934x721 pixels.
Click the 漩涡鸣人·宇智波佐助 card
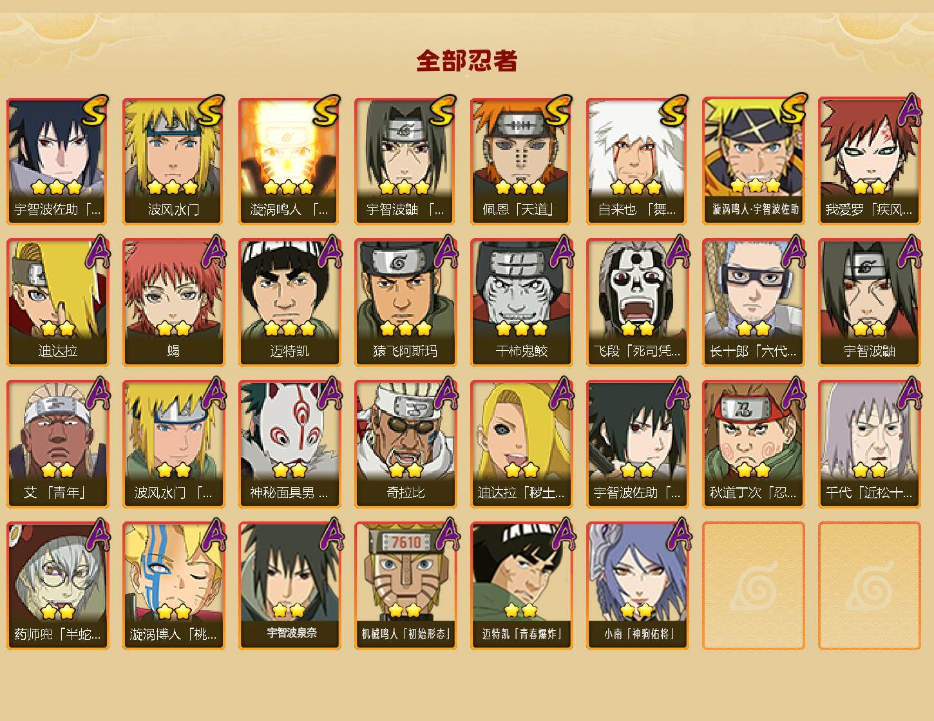pyautogui.click(x=753, y=161)
